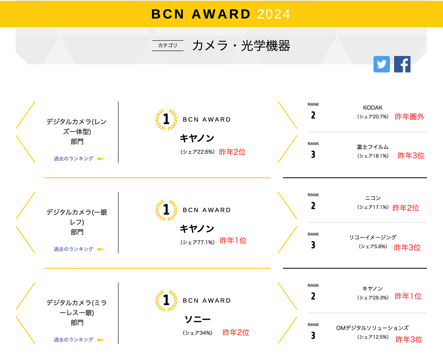443x358 pixels.
Task: Select the カメラ・光学機器 category label
Action: coord(241,46)
